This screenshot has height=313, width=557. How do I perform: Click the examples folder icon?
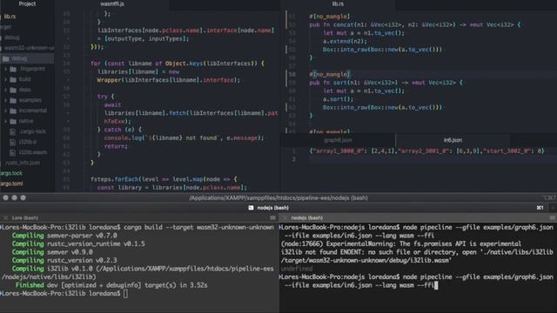tap(14, 101)
